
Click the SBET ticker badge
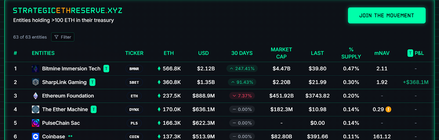134,82
